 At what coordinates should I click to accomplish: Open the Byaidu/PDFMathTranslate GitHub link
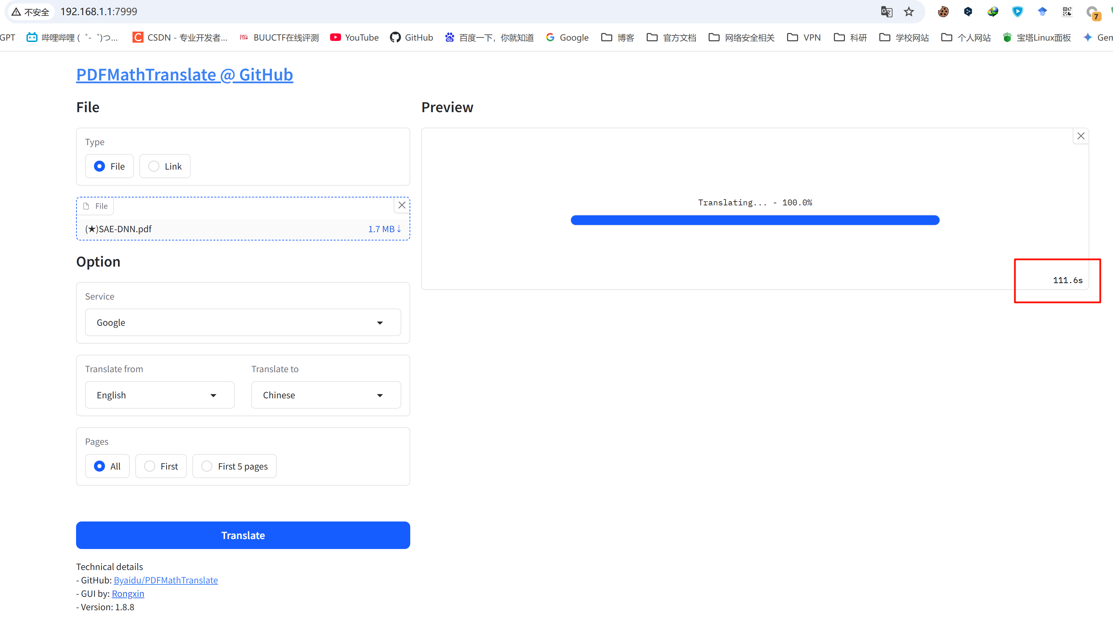click(165, 580)
